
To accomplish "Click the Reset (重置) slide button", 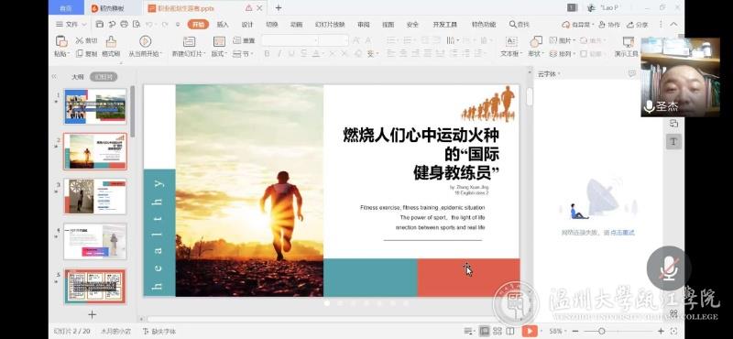I will (x=244, y=40).
